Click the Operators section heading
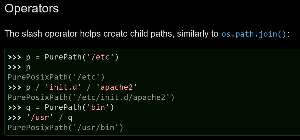Image resolution: width=300 pixels, height=140 pixels. click(32, 9)
